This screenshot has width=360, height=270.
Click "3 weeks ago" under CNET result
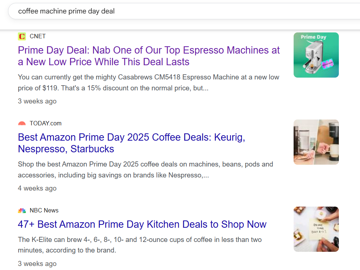(x=37, y=101)
